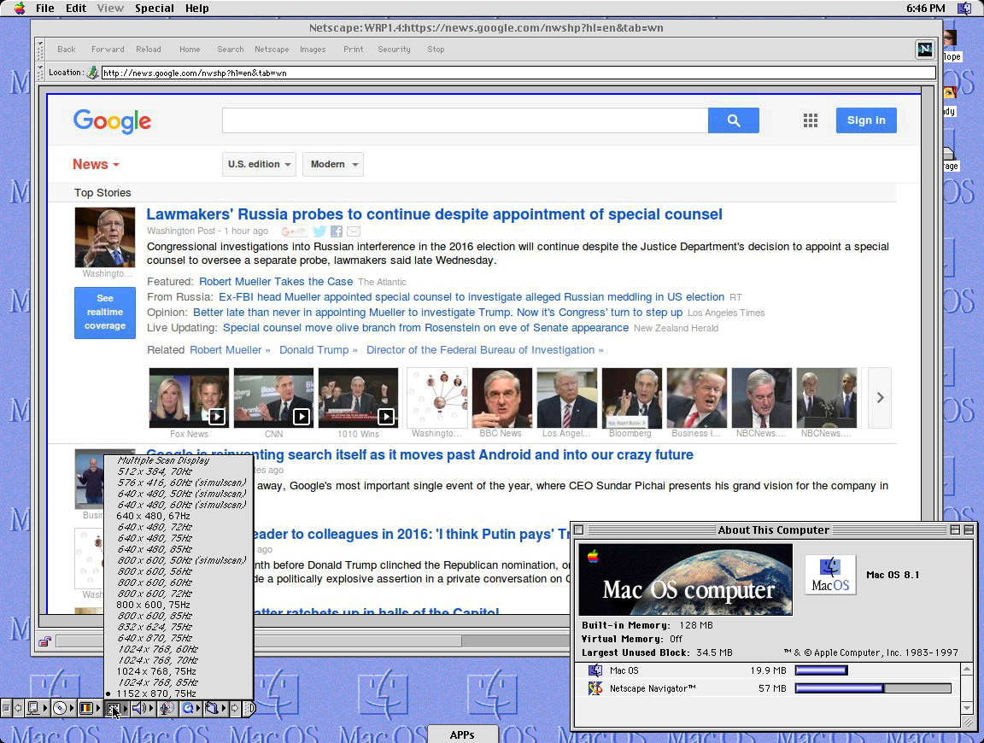Share top story via Twitter icon

tap(320, 231)
